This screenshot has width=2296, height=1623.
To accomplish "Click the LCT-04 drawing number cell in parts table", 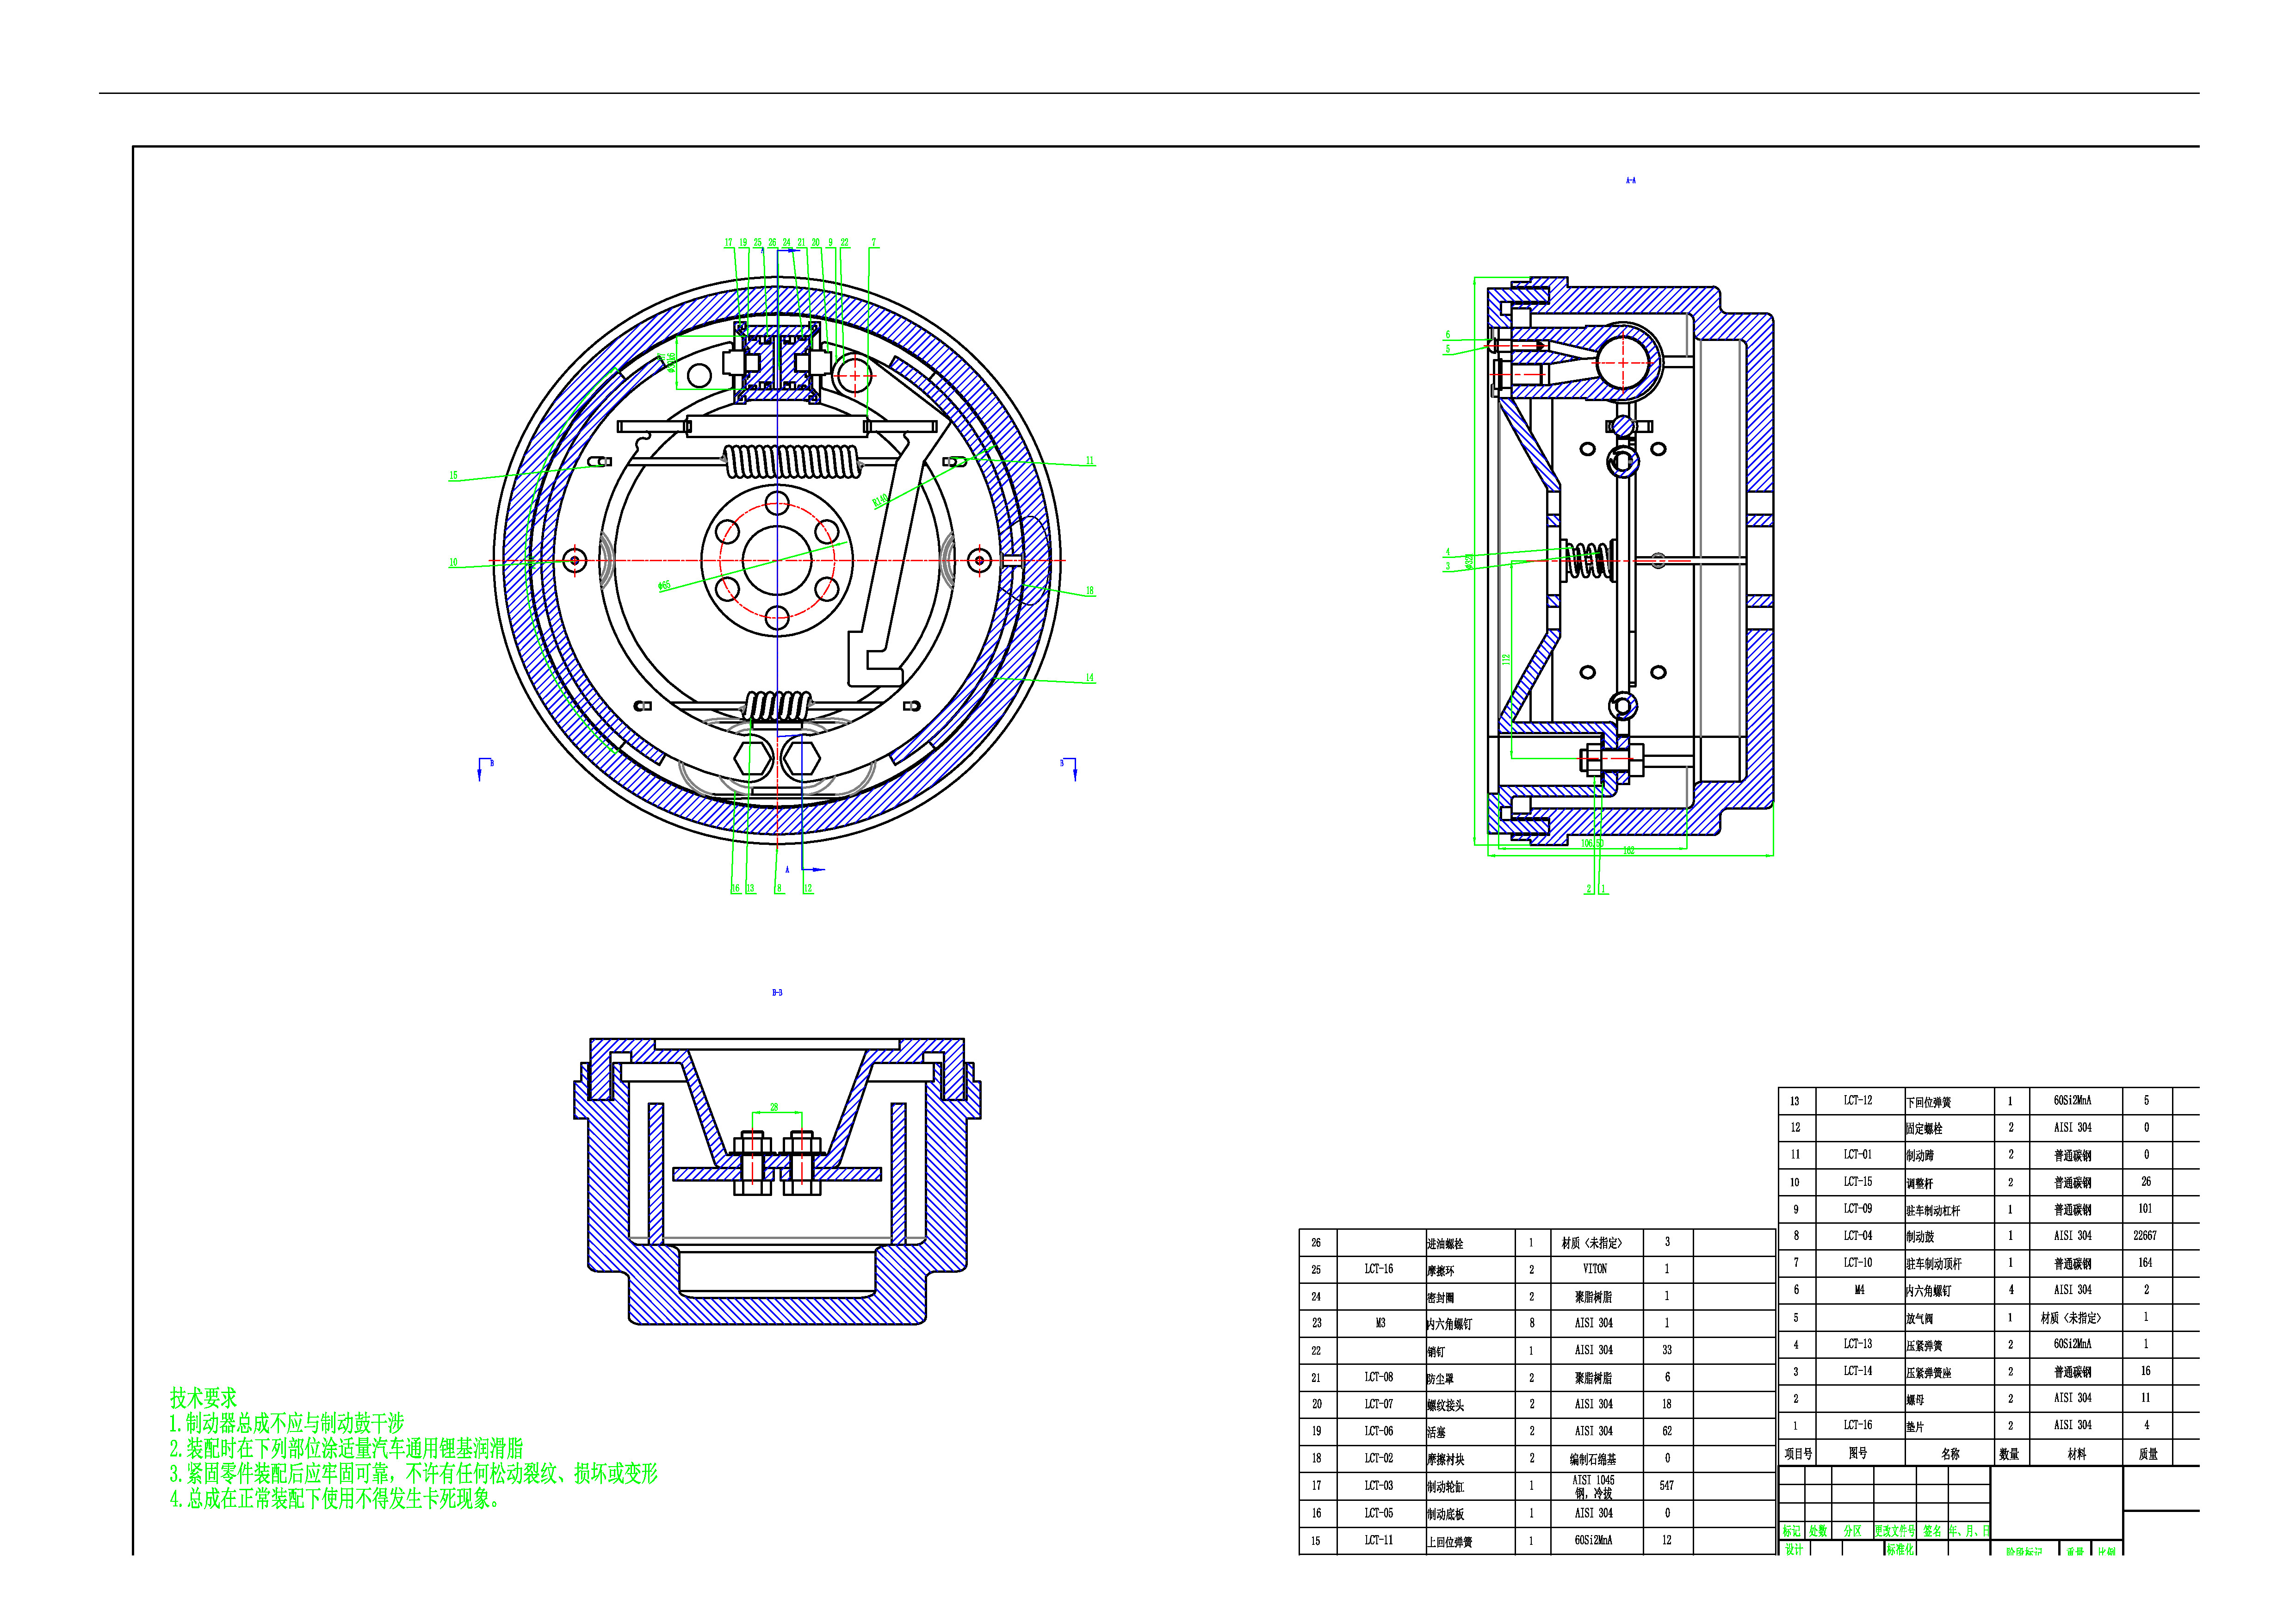I will [1857, 1236].
